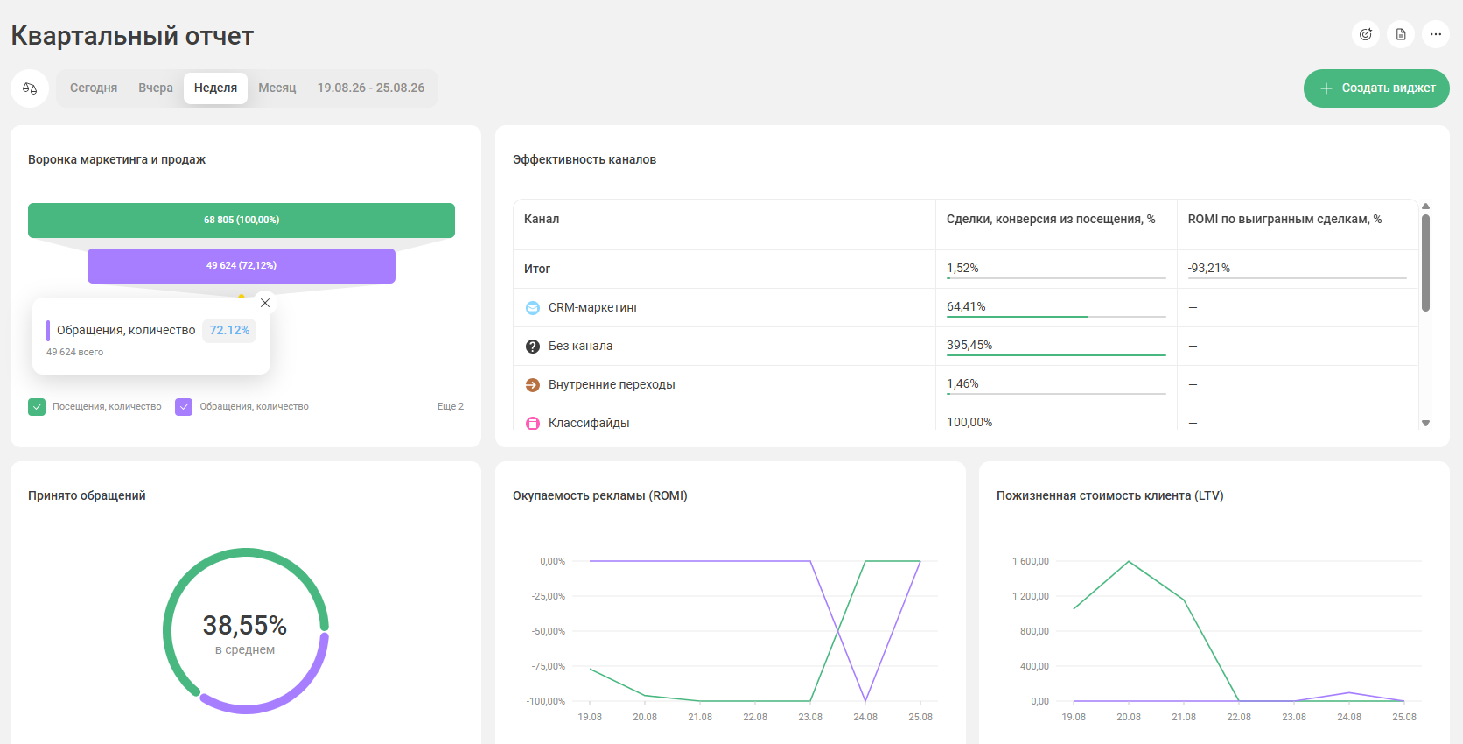Image resolution: width=1463 pixels, height=744 pixels.
Task: Click the table scrollbar down arrow
Action: pyautogui.click(x=1425, y=424)
